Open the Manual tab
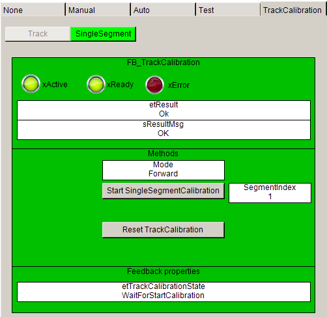The image size is (327, 317). (x=98, y=10)
